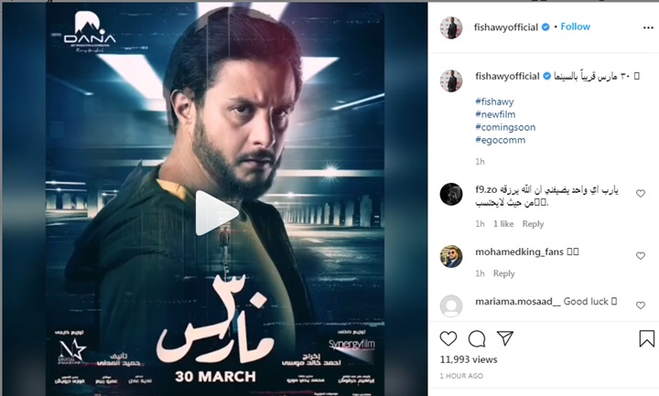The height and width of the screenshot is (396, 659).
Task: Share post via paper plane icon
Action: [x=504, y=338]
